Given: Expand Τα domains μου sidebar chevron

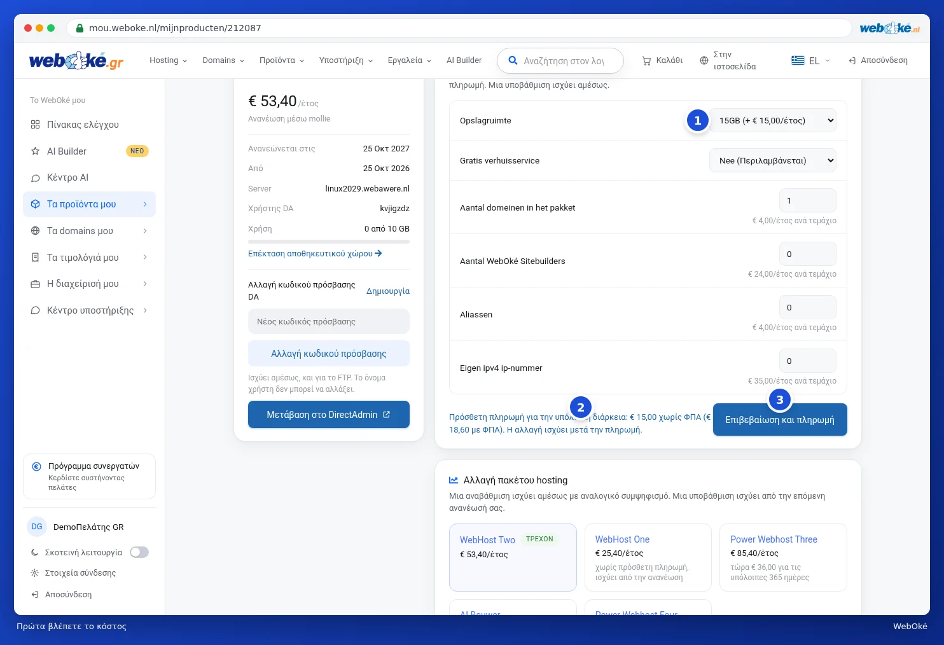Looking at the screenshot, I should 145,231.
